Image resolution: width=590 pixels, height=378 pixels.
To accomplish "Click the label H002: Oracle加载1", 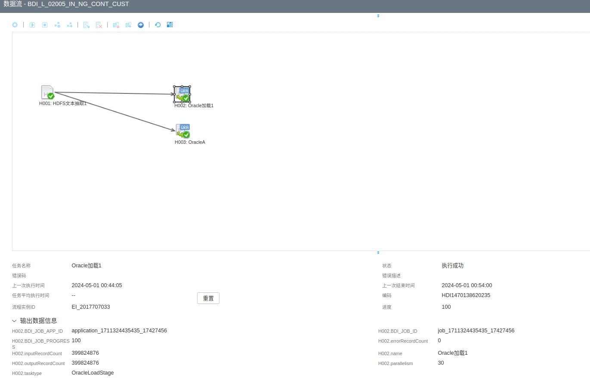I will (194, 106).
